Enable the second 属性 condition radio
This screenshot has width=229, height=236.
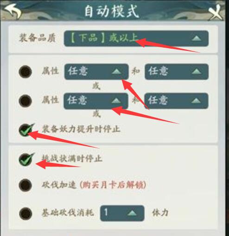coord(25,101)
